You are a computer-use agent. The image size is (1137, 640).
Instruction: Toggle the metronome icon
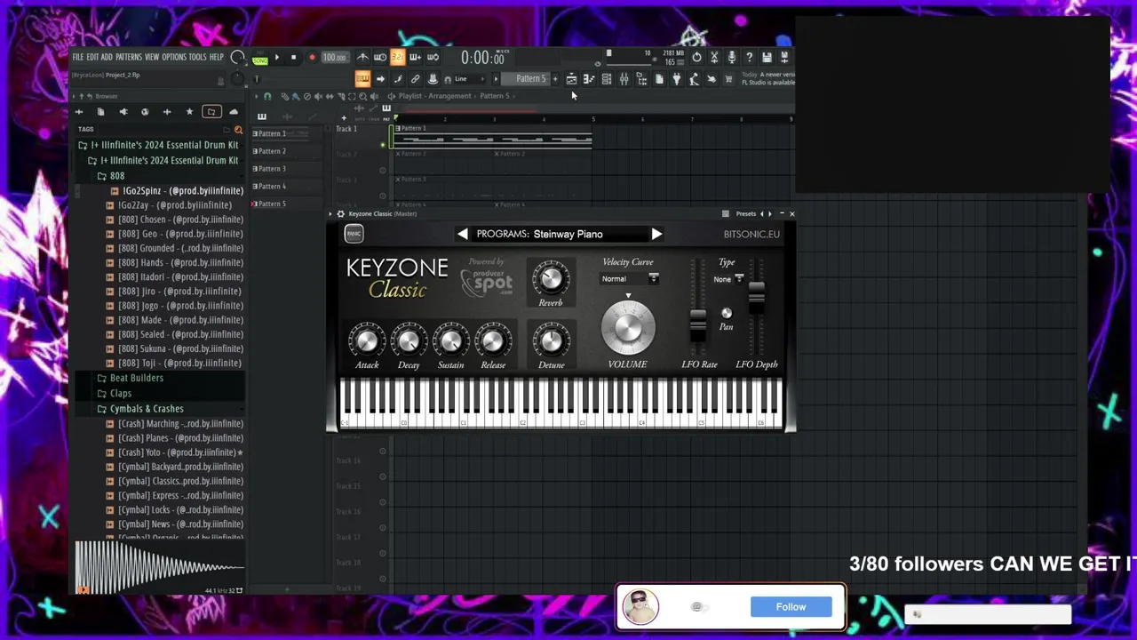(x=362, y=58)
